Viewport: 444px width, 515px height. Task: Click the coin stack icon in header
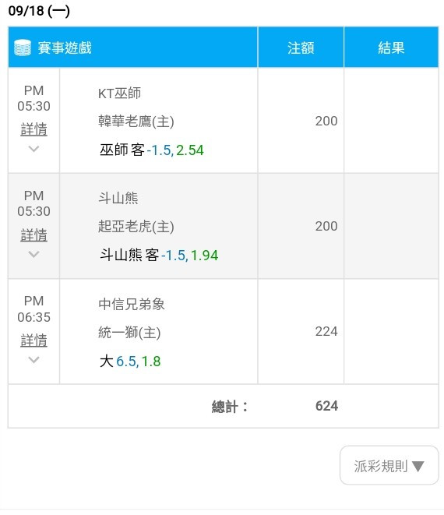(x=23, y=48)
